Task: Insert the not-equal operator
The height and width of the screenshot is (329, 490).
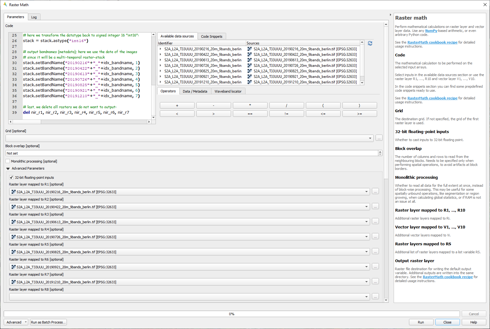Action: (287, 114)
